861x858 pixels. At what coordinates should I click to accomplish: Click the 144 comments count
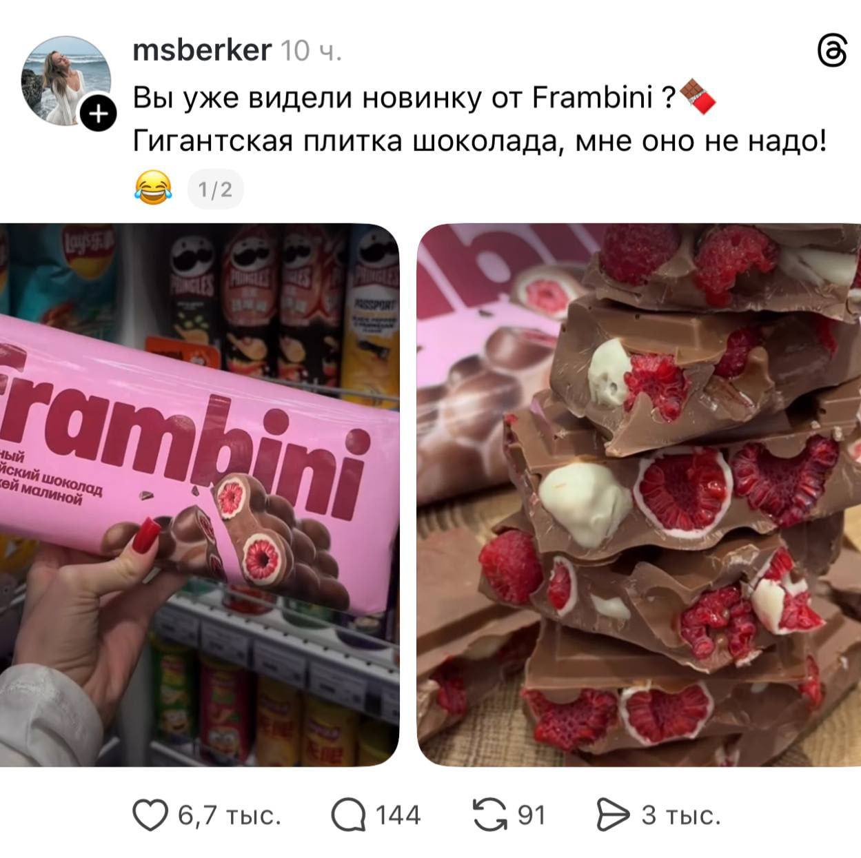(398, 816)
